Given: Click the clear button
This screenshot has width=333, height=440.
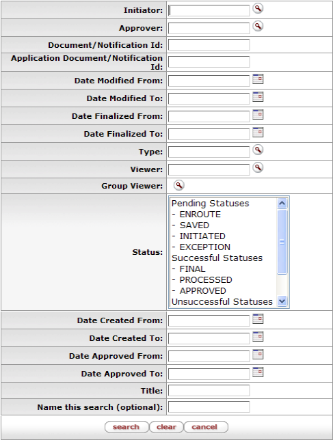Looking at the screenshot, I should point(166,427).
